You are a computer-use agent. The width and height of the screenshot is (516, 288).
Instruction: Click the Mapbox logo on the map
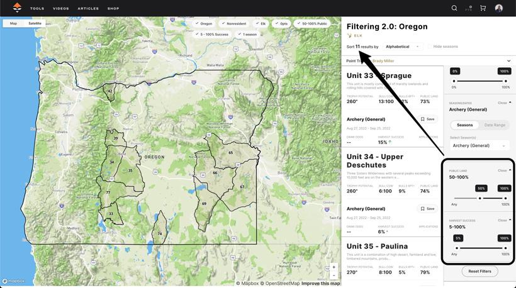(13, 281)
